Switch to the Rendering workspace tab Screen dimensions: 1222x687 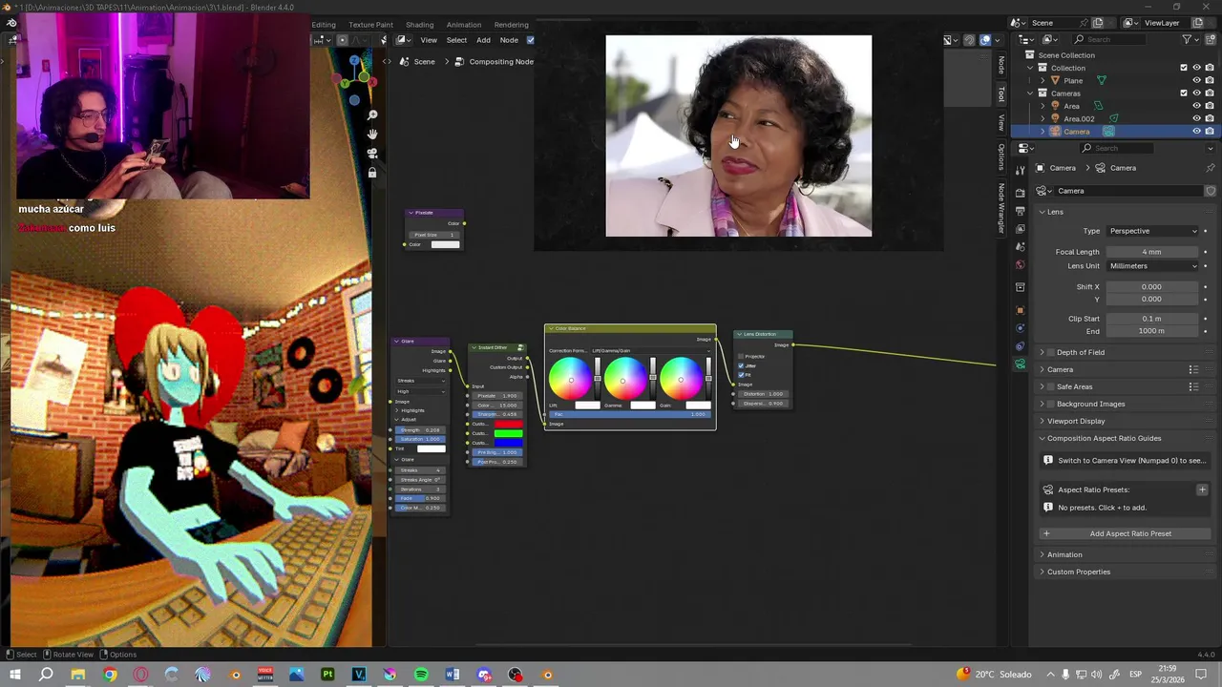click(511, 24)
